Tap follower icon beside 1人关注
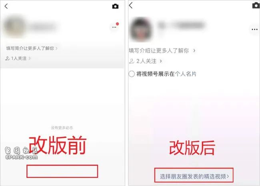Image resolution: width=260 pixels, height=186 pixels. tap(7, 58)
